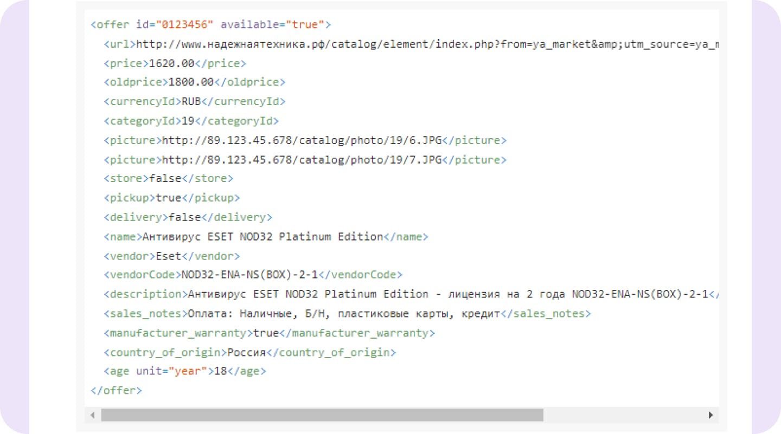Click the sales_notes line with Оплата: Наличные

point(348,314)
